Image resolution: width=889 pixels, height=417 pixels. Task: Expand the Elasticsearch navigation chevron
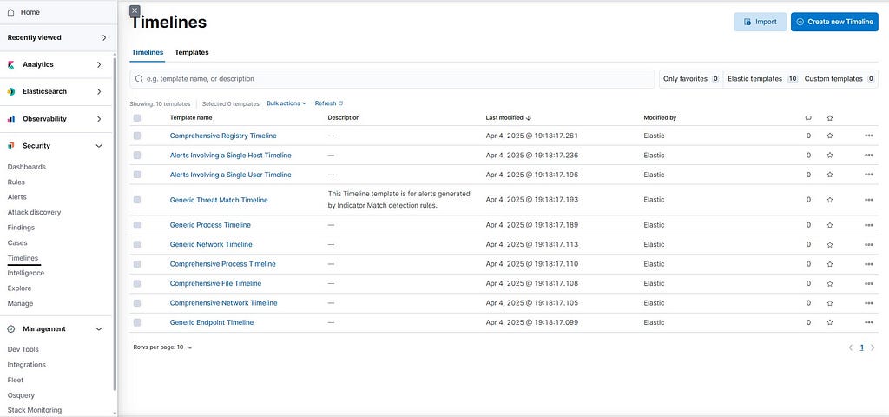[x=99, y=92]
